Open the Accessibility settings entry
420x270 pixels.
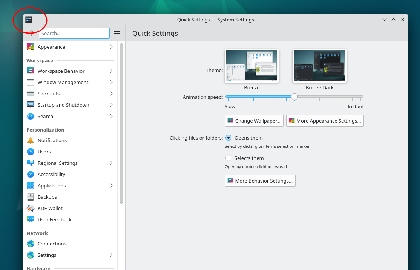[x=71, y=174]
